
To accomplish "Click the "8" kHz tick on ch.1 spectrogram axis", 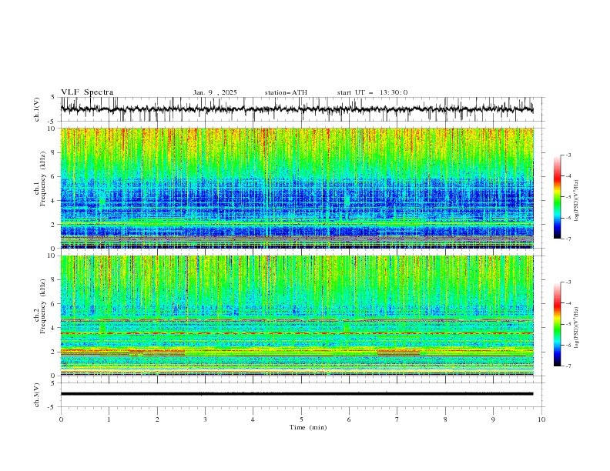I will coord(53,152).
